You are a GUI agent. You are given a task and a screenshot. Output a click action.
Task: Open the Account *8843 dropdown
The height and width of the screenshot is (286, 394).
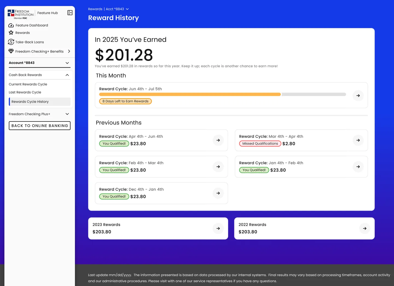tap(67, 63)
